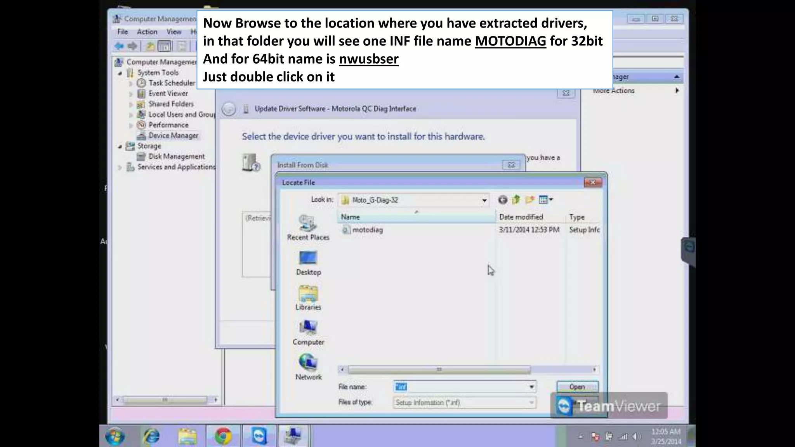The image size is (795, 447).
Task: Open Libraries location in sidebar
Action: (x=308, y=298)
